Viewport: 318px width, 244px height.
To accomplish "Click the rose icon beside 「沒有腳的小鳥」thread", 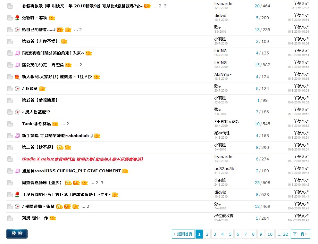I will [17, 195].
